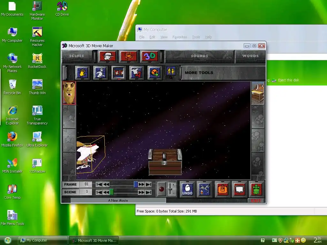Open Help menu in My Computer
The width and height of the screenshot is (327, 245).
pos(208,37)
